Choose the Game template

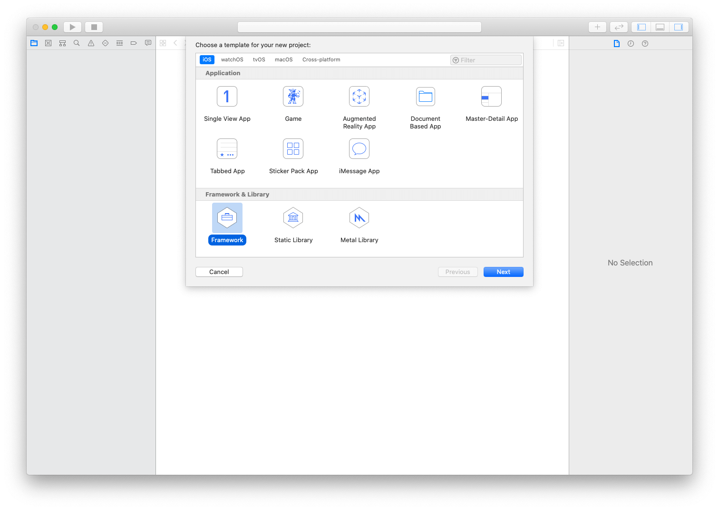click(293, 104)
